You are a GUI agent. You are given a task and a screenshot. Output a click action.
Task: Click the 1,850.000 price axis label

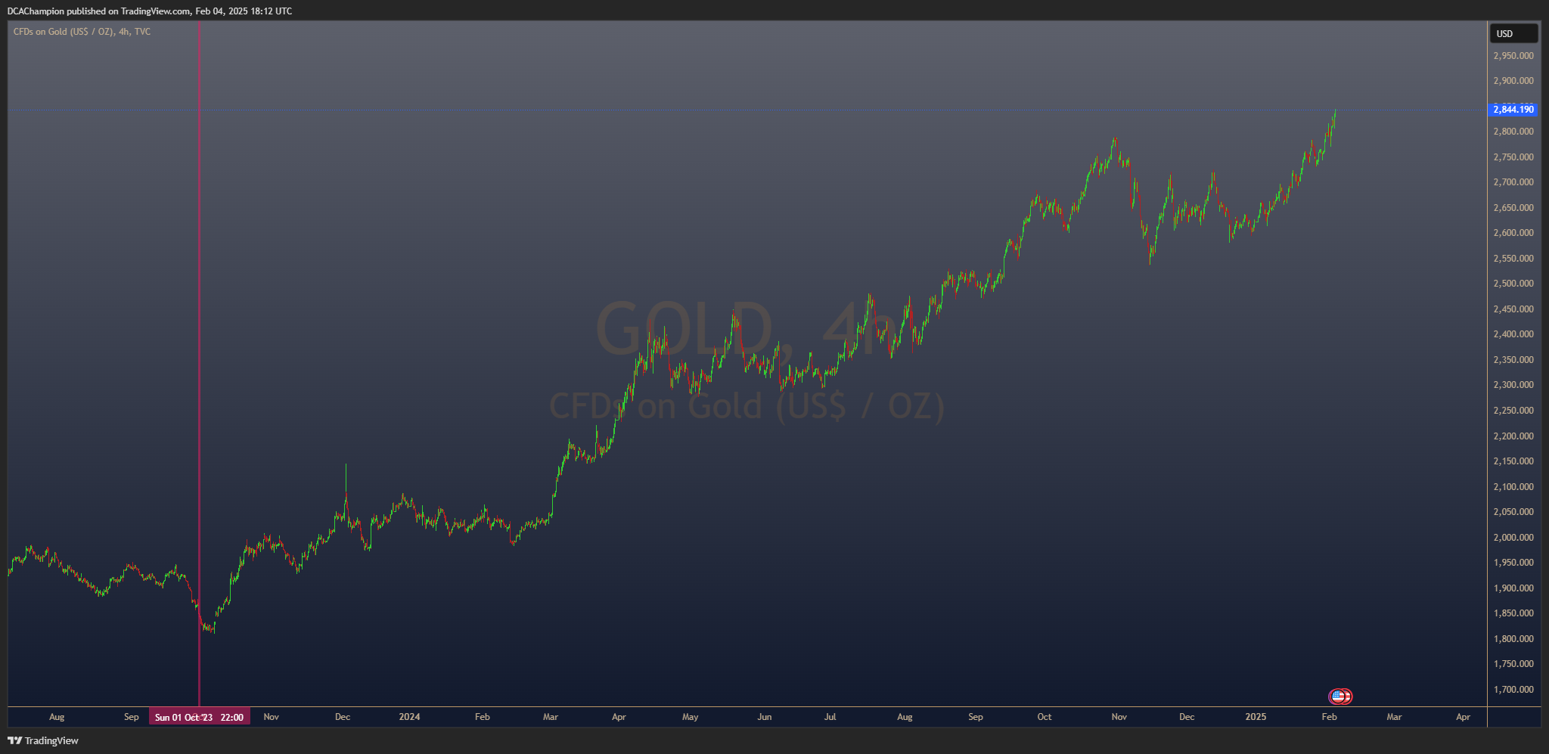pos(1513,613)
